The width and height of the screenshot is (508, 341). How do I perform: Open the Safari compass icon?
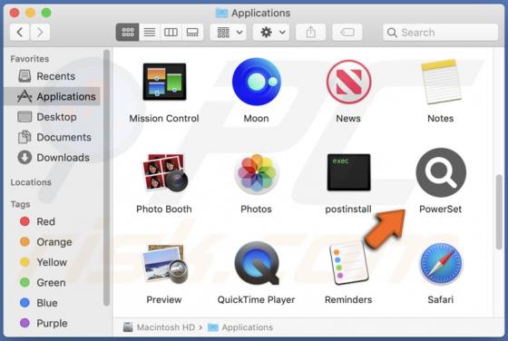(x=441, y=263)
